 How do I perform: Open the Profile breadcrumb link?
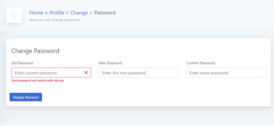(57, 13)
